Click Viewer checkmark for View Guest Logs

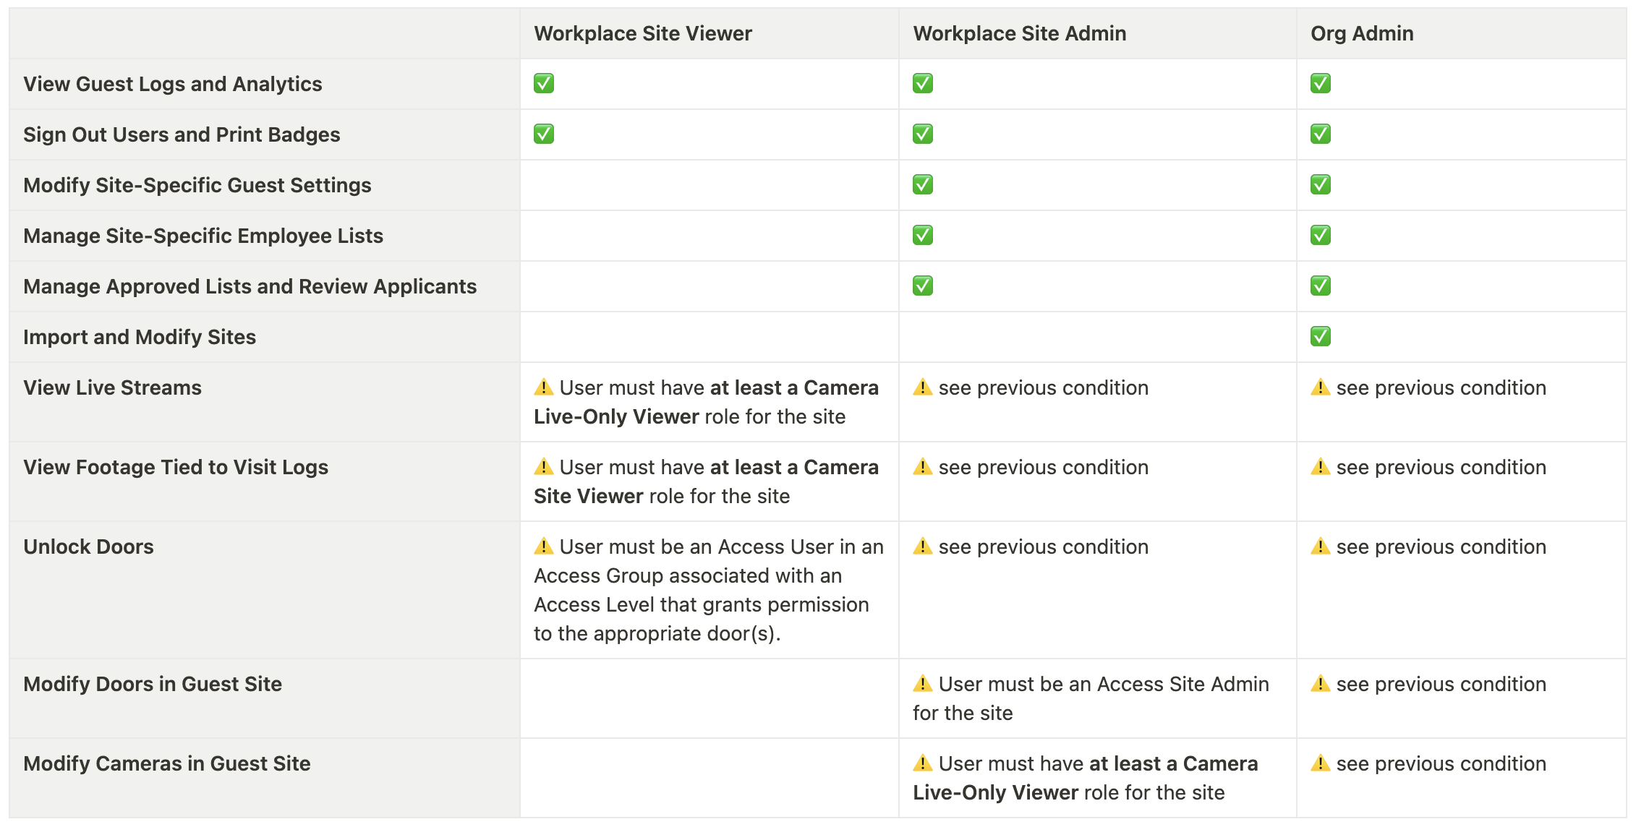(x=544, y=84)
